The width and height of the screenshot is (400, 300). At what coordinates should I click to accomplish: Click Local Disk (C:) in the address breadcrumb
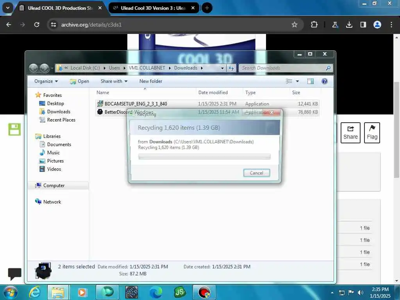coord(85,68)
